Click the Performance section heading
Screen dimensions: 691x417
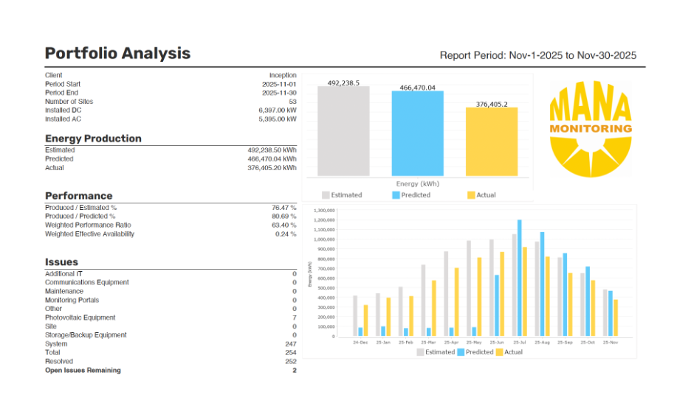tap(78, 196)
